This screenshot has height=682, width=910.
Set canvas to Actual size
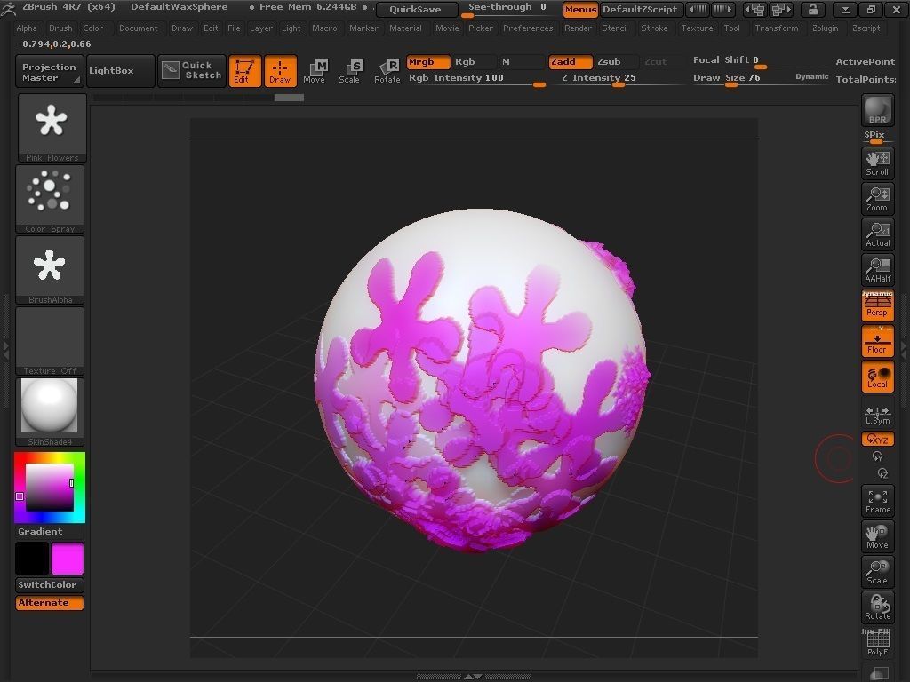(x=877, y=234)
